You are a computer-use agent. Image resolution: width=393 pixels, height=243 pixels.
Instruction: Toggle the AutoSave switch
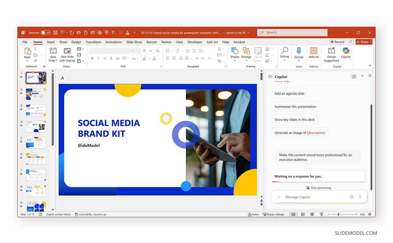tap(46, 33)
